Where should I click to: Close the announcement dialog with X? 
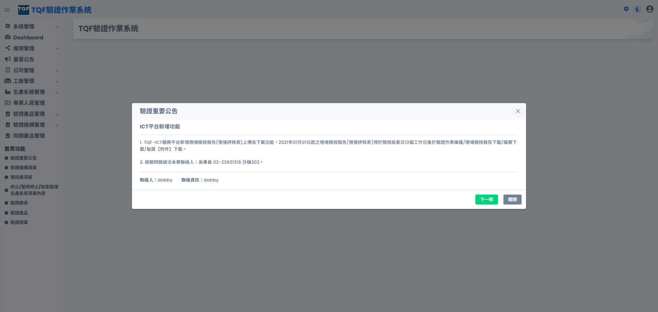click(x=518, y=111)
